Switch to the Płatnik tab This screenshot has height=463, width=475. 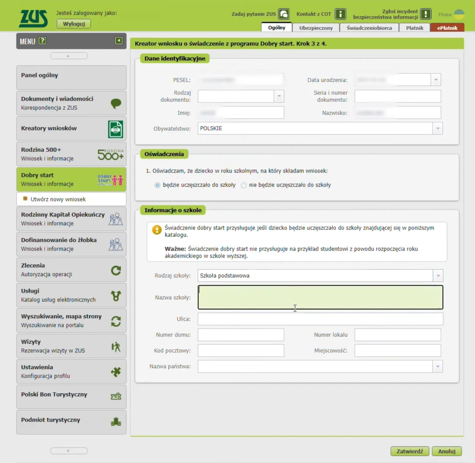414,27
